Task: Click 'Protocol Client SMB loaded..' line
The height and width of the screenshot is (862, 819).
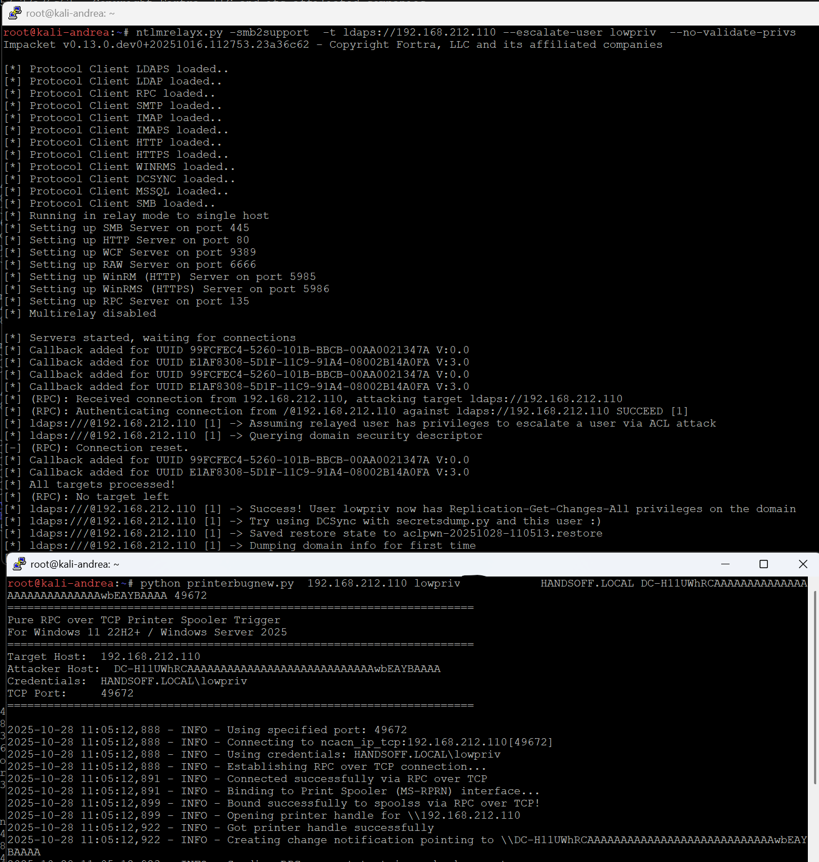Action: click(x=109, y=203)
